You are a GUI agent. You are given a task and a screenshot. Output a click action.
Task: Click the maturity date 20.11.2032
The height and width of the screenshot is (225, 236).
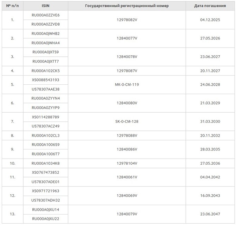[210, 136]
